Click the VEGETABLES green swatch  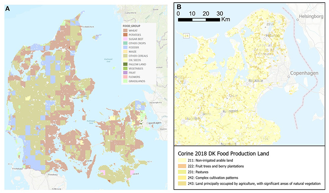(x=125, y=69)
